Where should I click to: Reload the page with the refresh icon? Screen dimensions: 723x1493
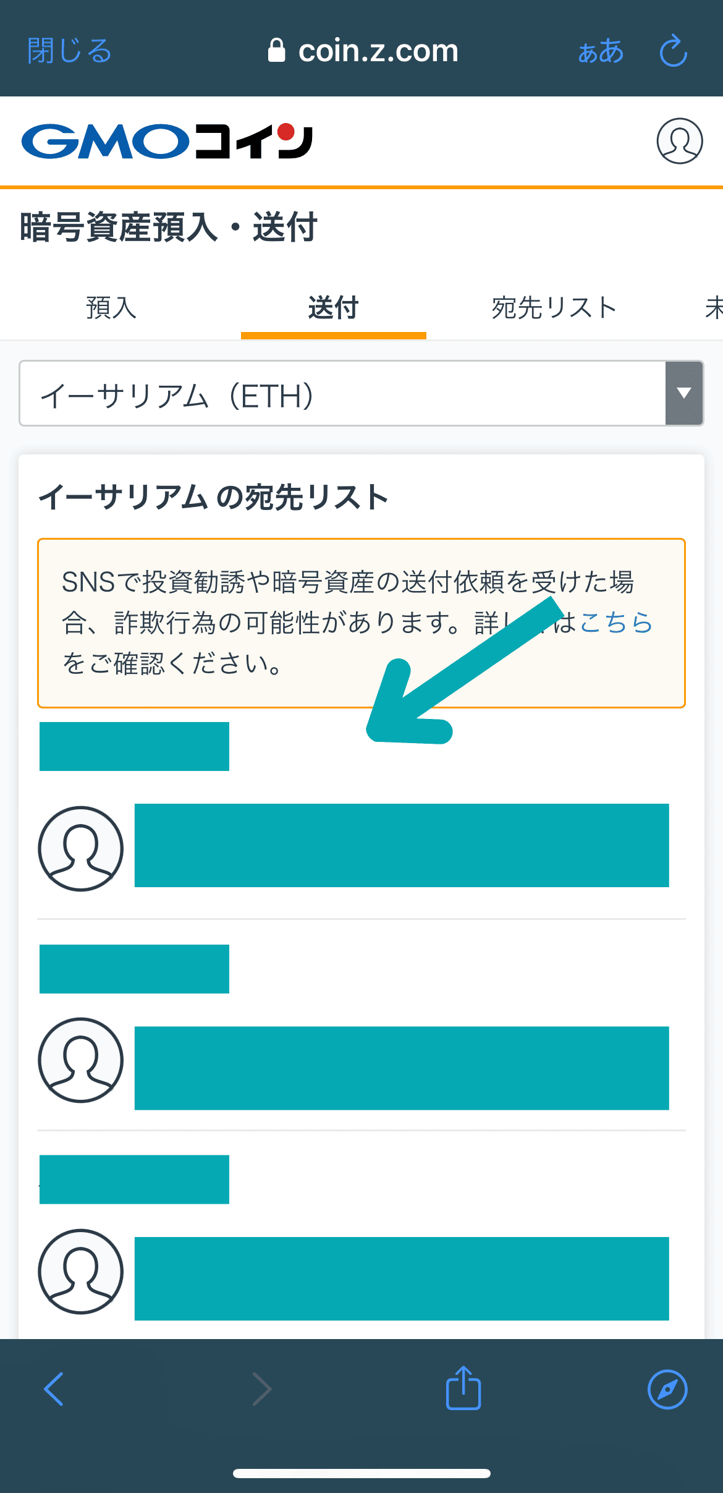pyautogui.click(x=673, y=51)
